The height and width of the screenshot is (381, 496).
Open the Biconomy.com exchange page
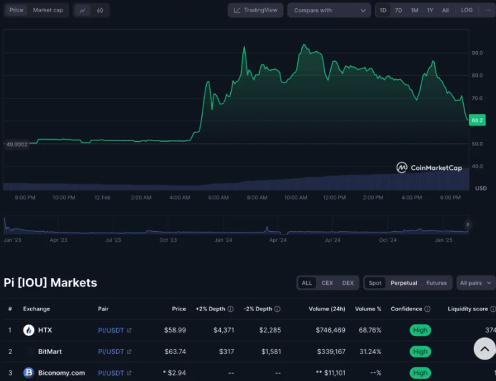pos(61,373)
